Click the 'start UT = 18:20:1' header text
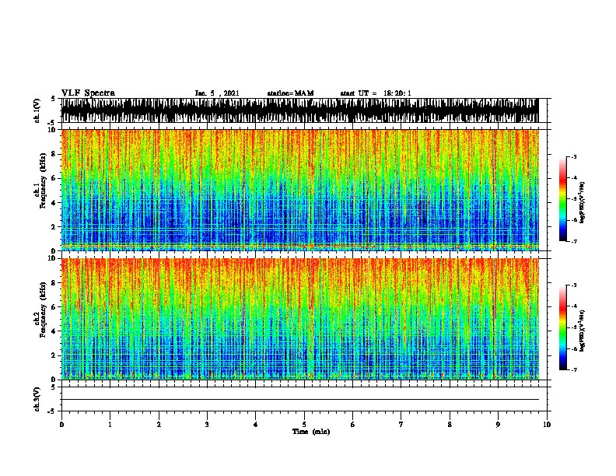This screenshot has height=476, width=616. 376,93
